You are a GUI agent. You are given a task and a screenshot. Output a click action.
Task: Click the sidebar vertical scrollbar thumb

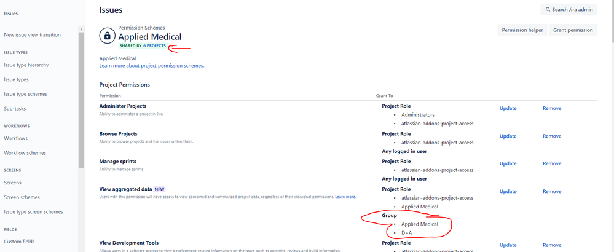pyautogui.click(x=82, y=100)
